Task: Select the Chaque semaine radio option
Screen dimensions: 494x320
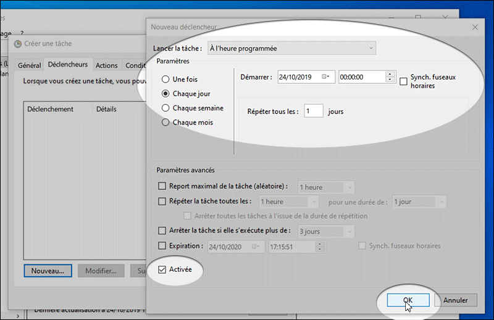Action: click(x=165, y=108)
